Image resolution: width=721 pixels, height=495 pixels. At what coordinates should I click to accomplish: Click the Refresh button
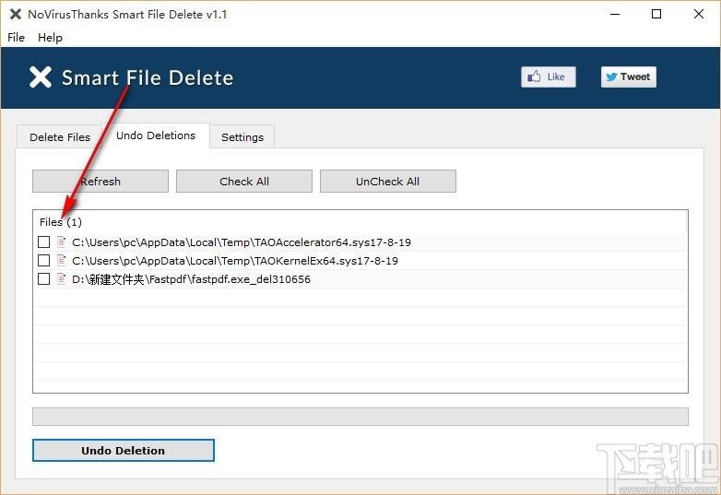click(100, 181)
